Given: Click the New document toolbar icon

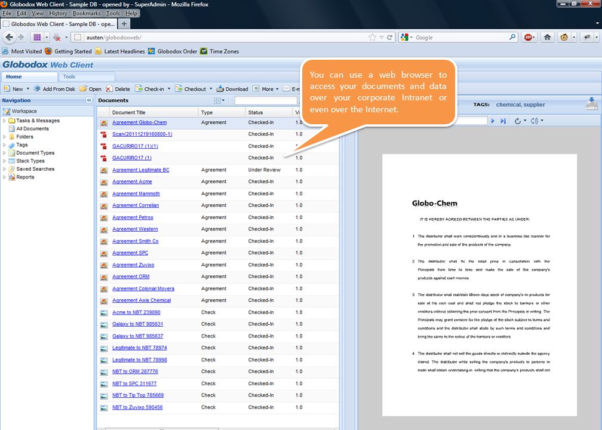Looking at the screenshot, I should pos(7,88).
